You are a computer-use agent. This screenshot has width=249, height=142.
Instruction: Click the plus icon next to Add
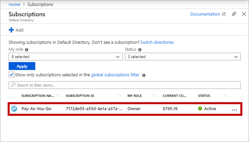[11, 30]
